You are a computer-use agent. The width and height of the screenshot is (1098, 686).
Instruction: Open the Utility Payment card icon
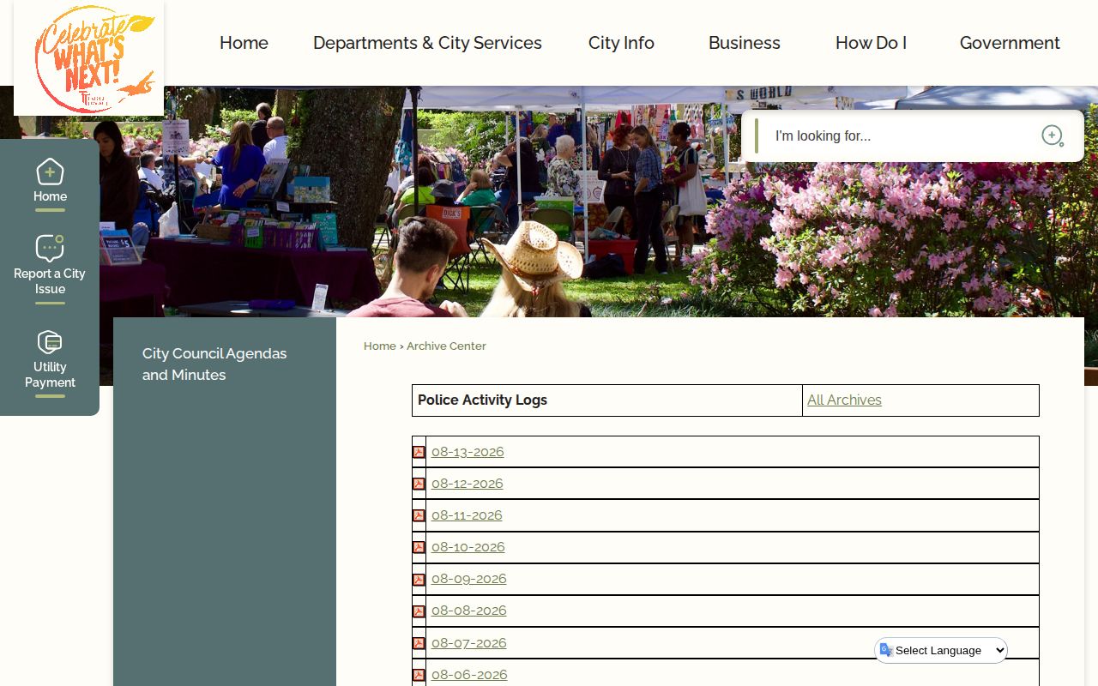pyautogui.click(x=50, y=343)
